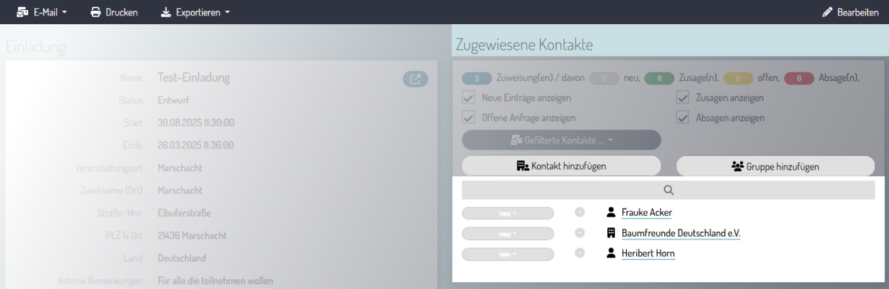
Task: Click end date 26.03.2025 11:36:00
Action: 196,145
